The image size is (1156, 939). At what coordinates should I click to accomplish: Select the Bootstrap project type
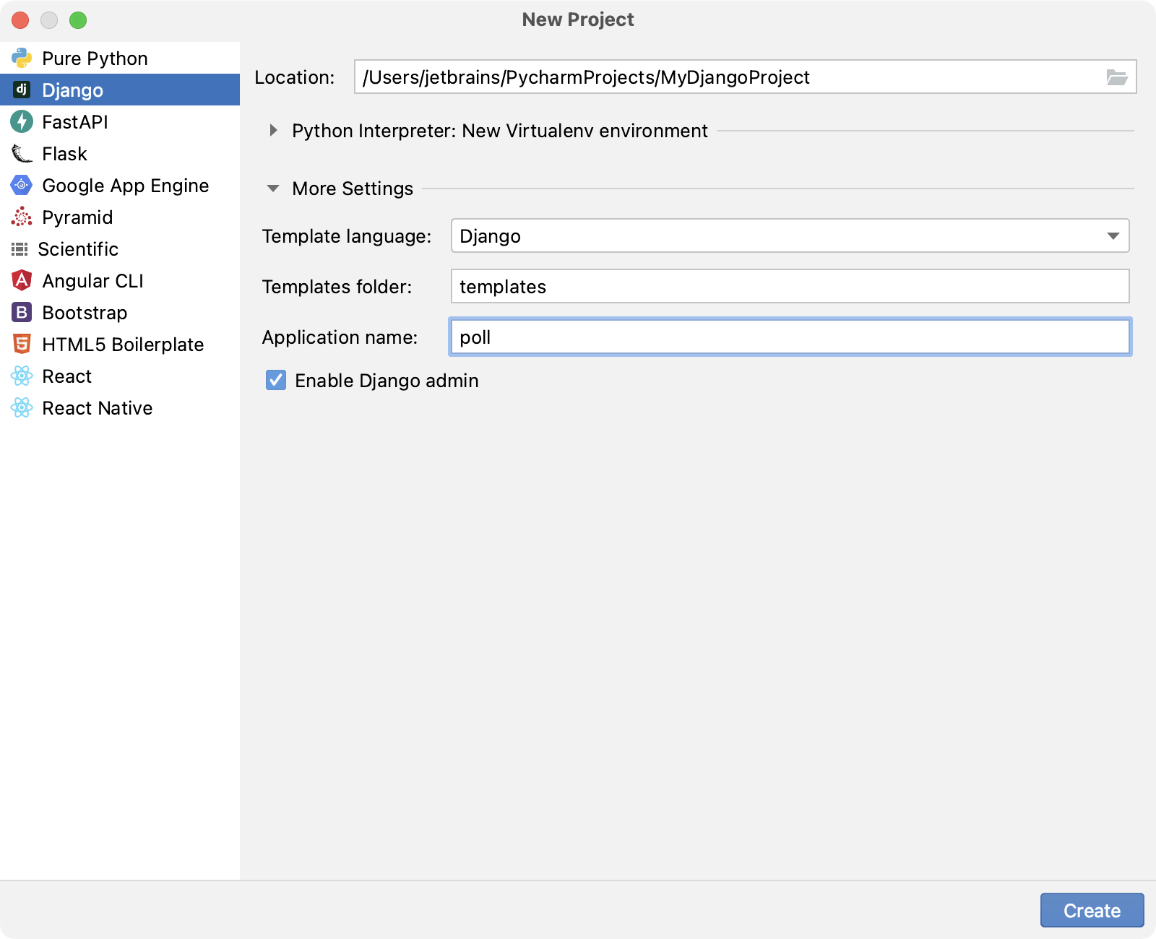pyautogui.click(x=84, y=312)
